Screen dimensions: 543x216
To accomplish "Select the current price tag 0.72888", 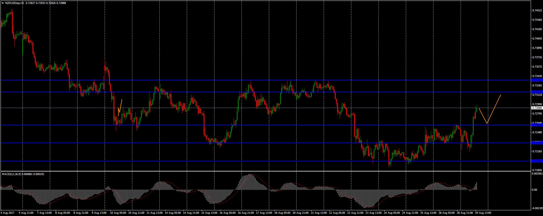I will [x=537, y=108].
